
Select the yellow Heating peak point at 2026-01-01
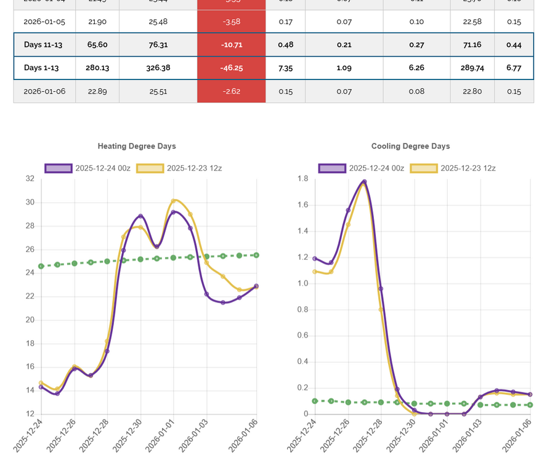tap(173, 201)
